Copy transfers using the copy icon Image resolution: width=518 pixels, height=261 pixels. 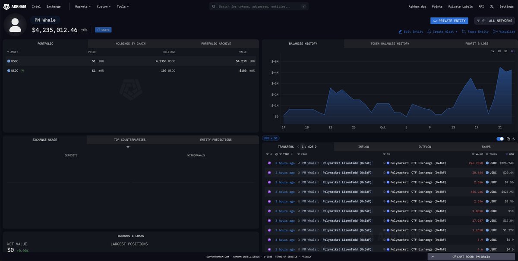coord(509,138)
